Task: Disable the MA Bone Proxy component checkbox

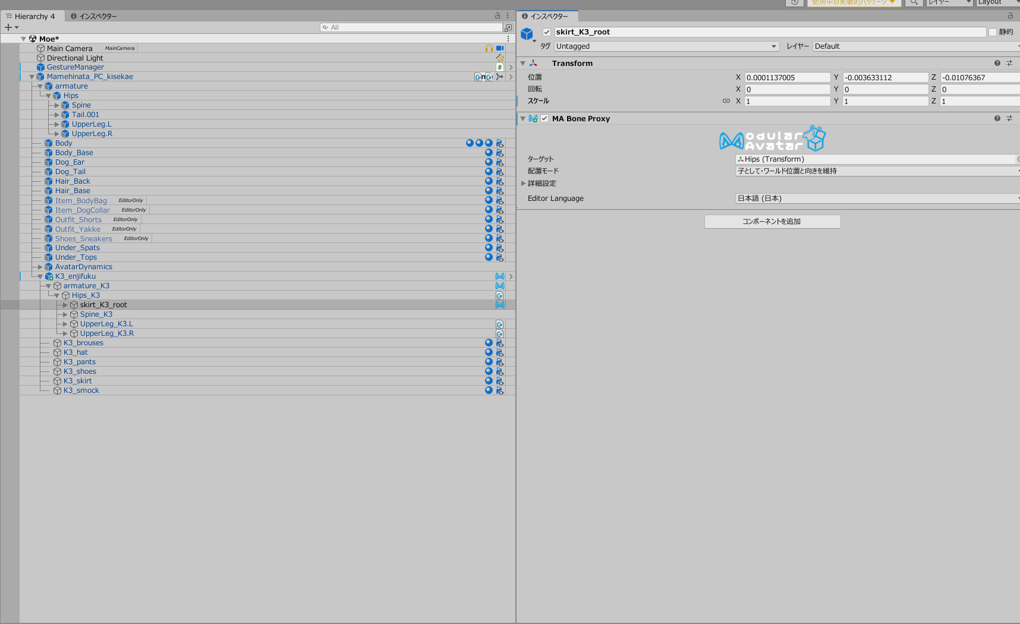Action: pyautogui.click(x=544, y=118)
